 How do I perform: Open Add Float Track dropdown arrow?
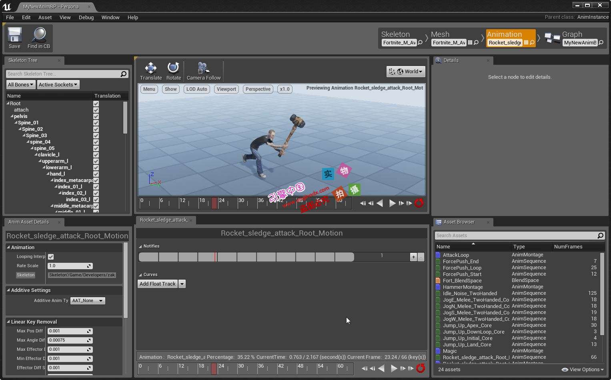(x=182, y=284)
